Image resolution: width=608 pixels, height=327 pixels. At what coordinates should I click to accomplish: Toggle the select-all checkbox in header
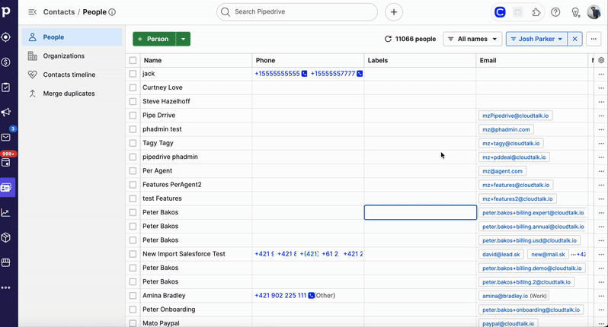[133, 60]
